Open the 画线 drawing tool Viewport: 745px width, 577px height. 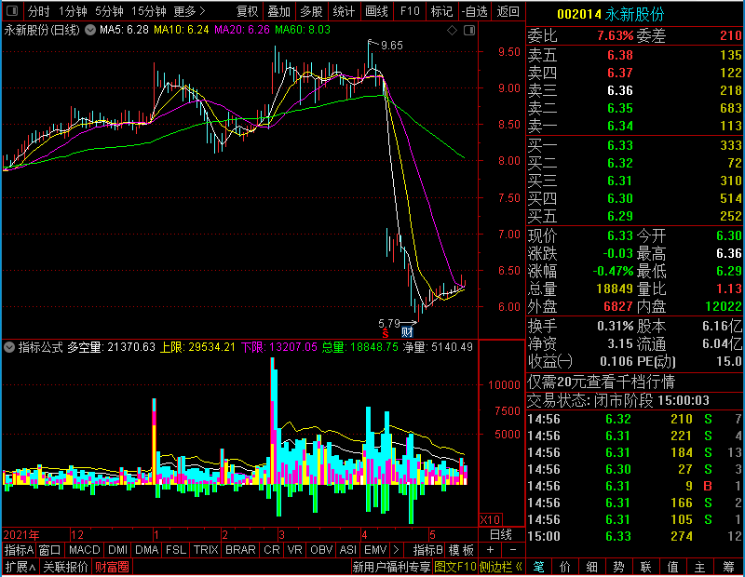point(377,11)
